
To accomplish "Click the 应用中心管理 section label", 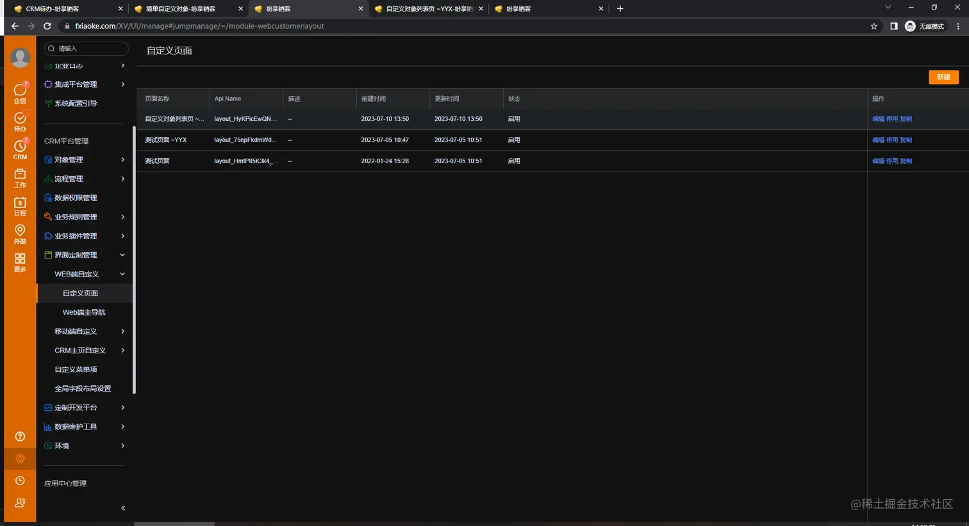I will [x=65, y=484].
